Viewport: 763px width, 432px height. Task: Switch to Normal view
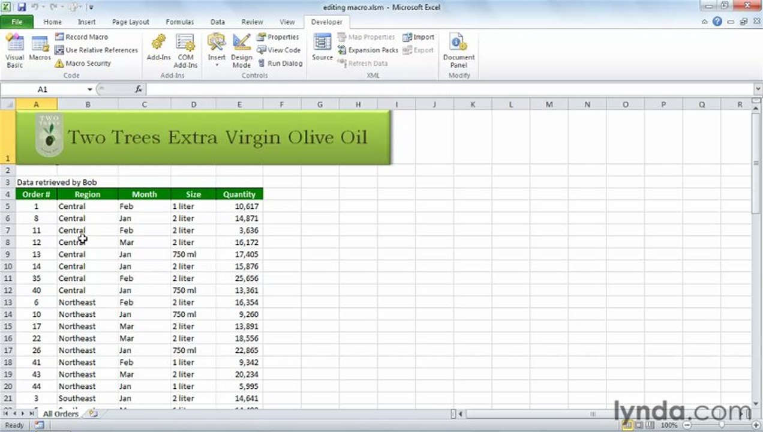tap(627, 425)
